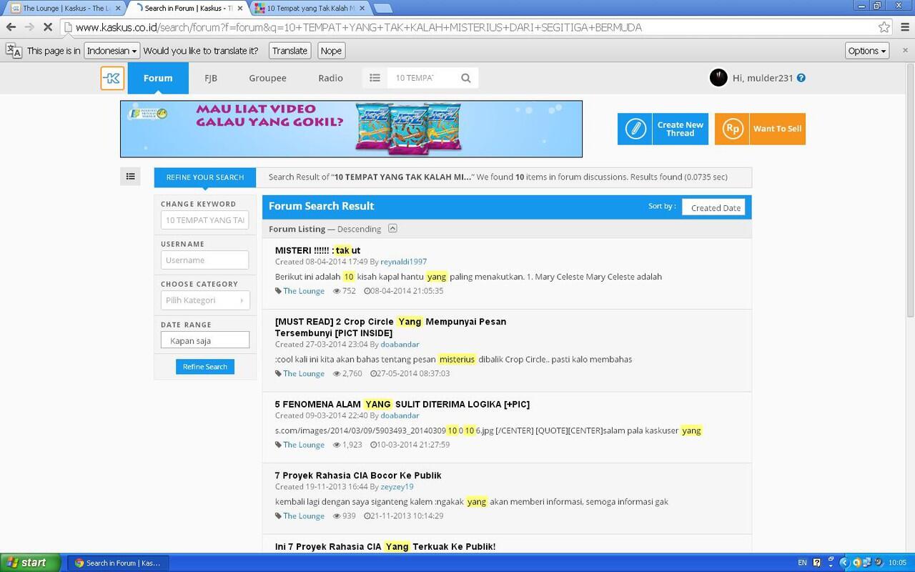Click the Nope button
The height and width of the screenshot is (572, 915).
[331, 51]
